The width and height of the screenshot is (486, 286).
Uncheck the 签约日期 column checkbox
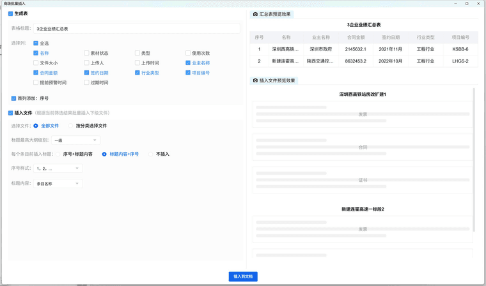pyautogui.click(x=86, y=73)
